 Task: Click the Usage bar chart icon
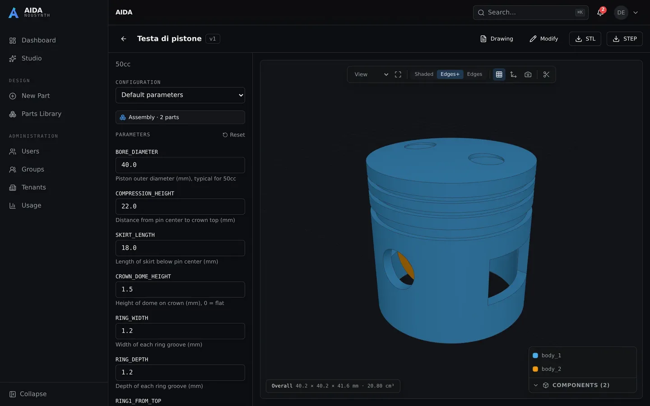coord(13,206)
